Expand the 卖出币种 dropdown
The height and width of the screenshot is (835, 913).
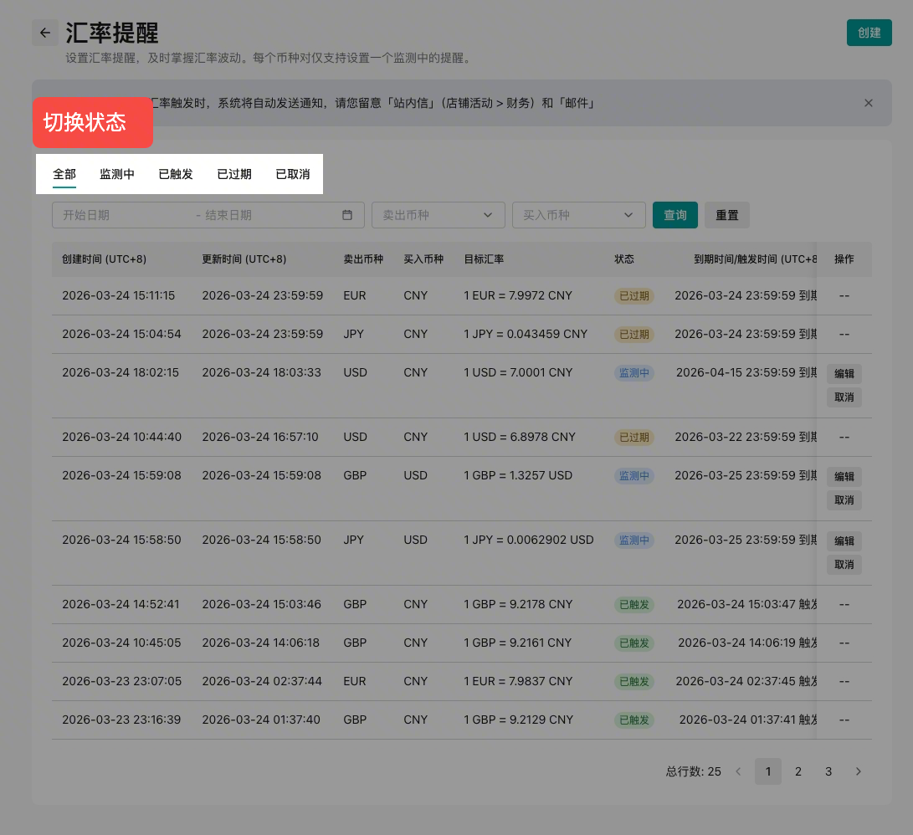coord(438,215)
